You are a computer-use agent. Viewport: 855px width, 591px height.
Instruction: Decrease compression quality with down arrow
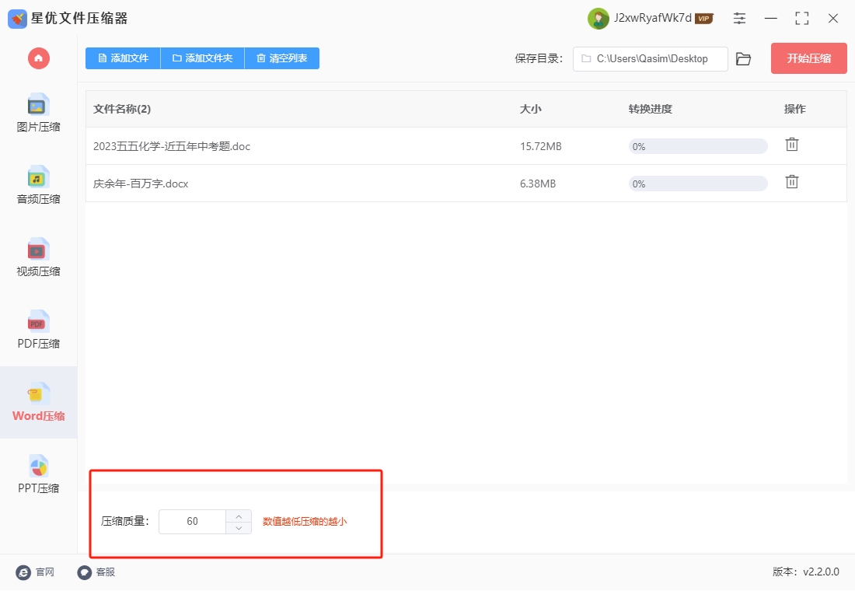pyautogui.click(x=239, y=528)
